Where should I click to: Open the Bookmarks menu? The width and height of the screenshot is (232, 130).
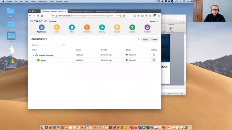43,1
